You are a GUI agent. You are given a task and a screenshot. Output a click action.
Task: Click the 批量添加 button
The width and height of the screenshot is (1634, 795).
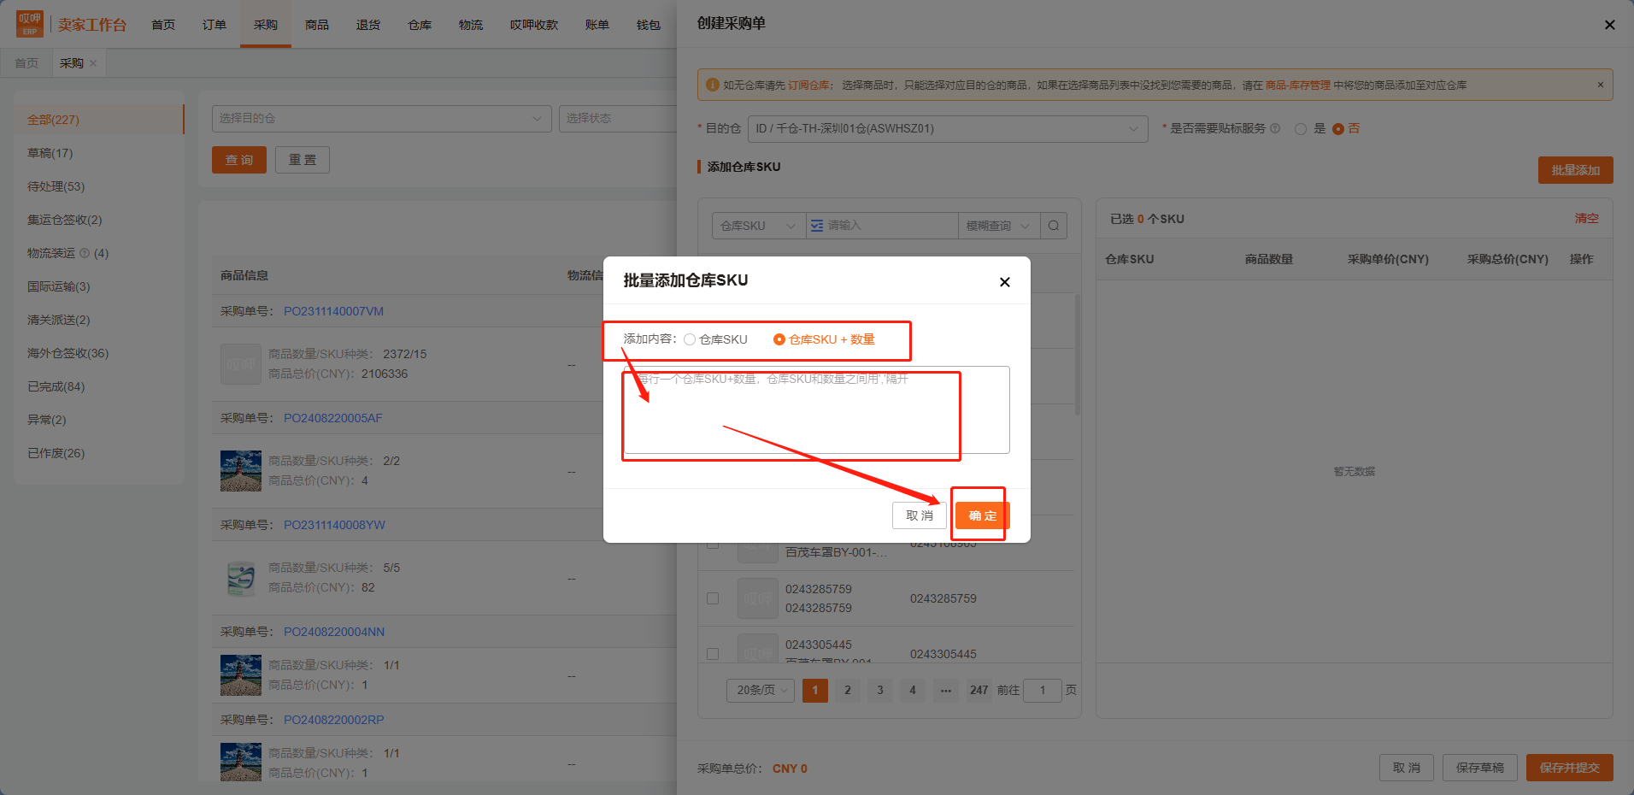(1576, 170)
